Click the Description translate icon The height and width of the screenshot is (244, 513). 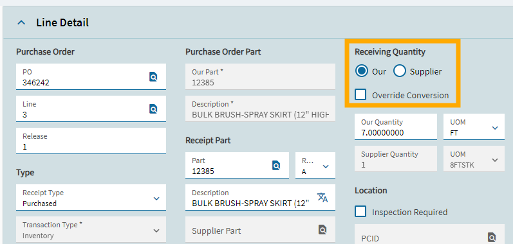tap(322, 197)
